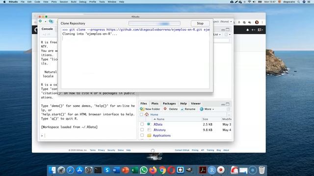
Task: Tick the Applications folder checkbox
Action: coord(142,135)
